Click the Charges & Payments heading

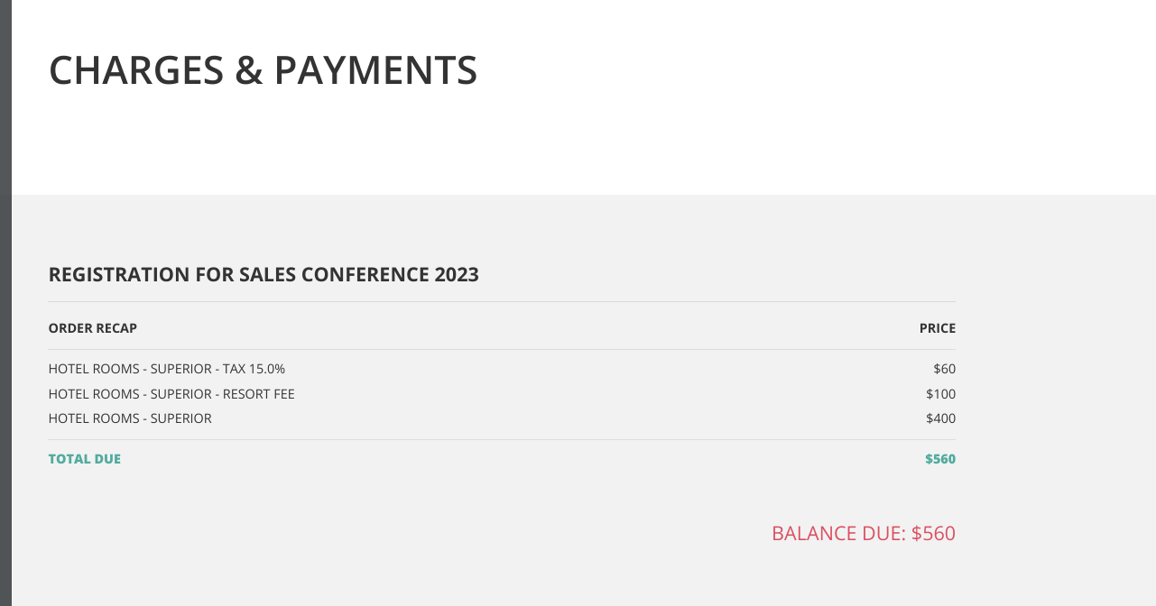(x=263, y=70)
